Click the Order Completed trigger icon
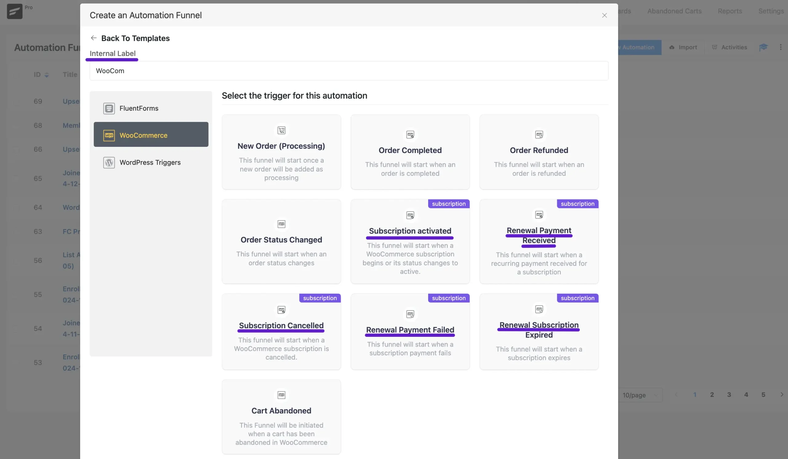788x459 pixels. [410, 135]
